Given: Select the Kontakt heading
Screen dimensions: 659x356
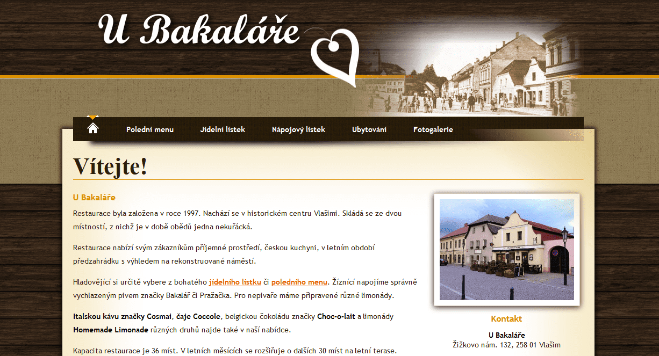Looking at the screenshot, I should (506, 318).
